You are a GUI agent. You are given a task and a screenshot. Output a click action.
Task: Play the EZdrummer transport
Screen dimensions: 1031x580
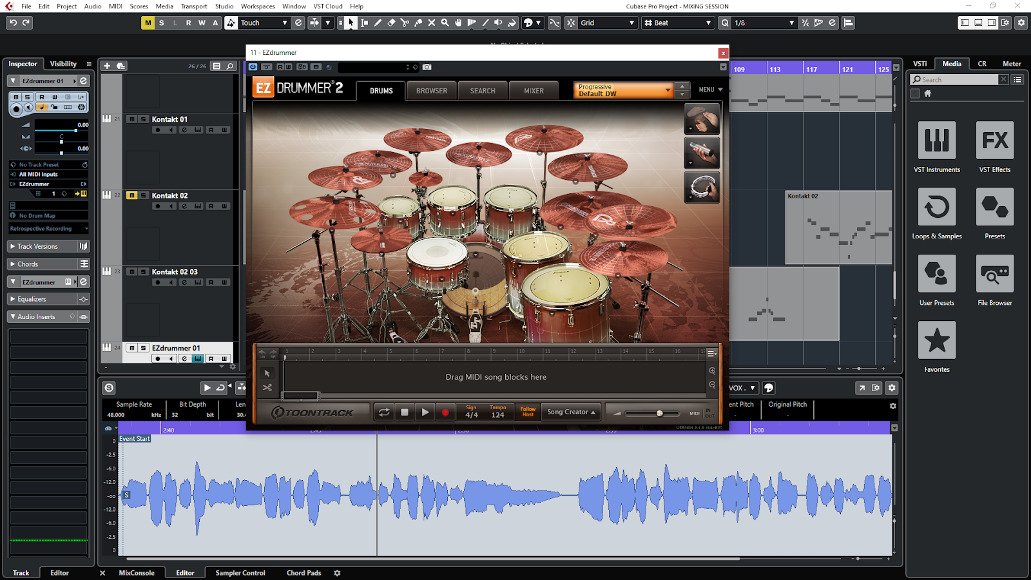[x=425, y=412]
